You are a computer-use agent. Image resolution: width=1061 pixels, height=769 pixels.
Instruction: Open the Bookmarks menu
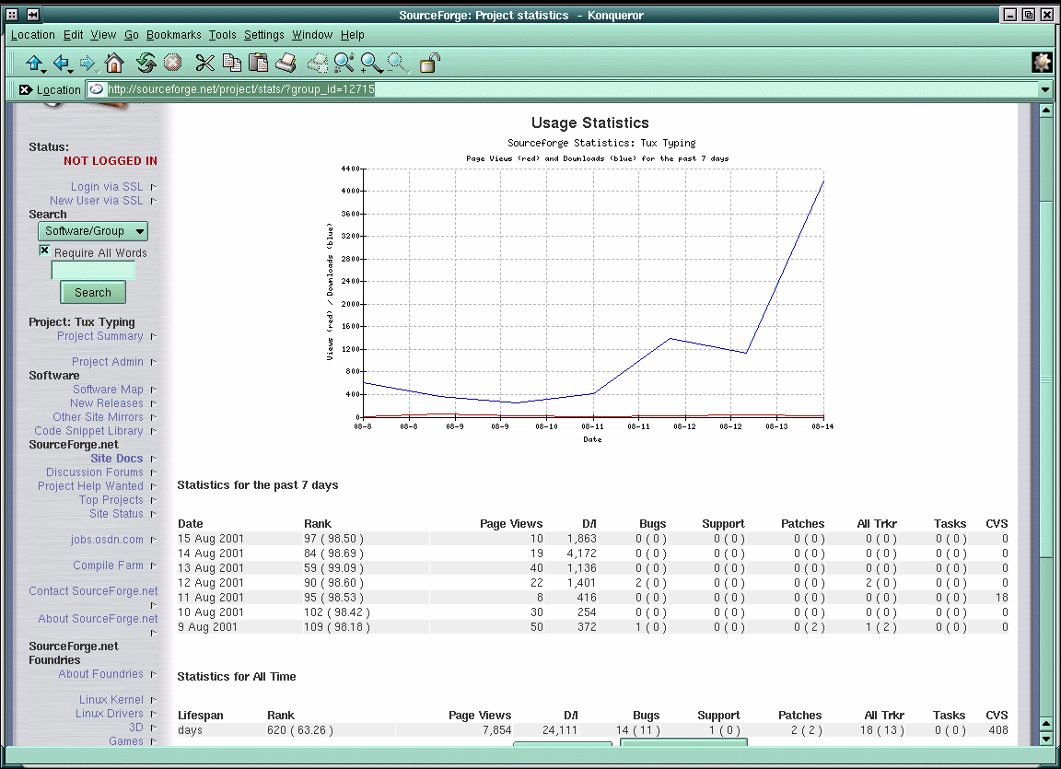tap(173, 35)
